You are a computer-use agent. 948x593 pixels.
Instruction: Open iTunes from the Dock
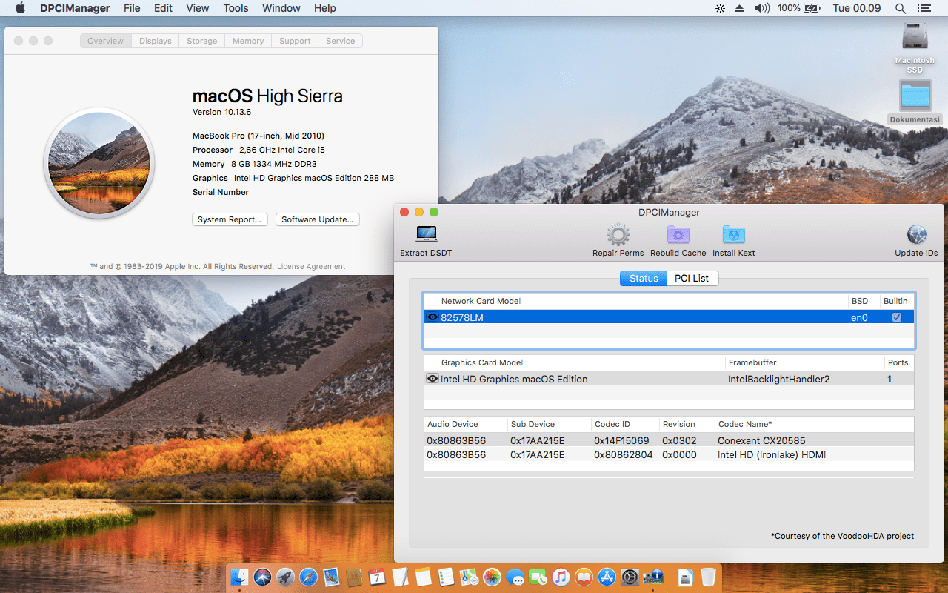click(x=561, y=577)
